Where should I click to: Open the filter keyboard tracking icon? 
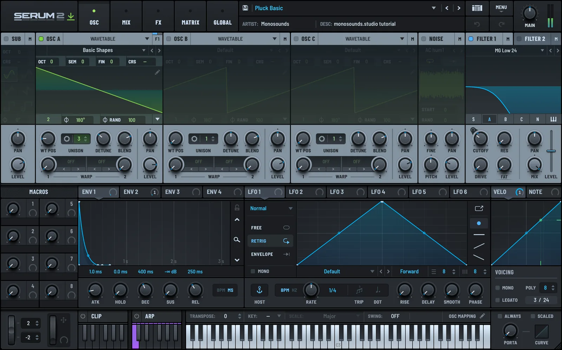[553, 119]
